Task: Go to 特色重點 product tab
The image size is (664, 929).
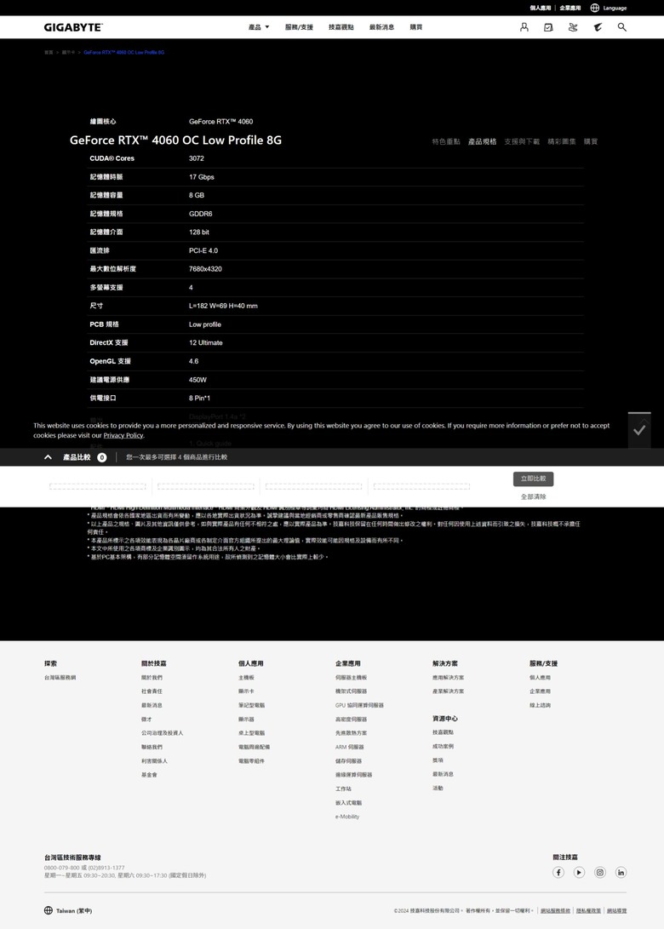Action: click(446, 141)
